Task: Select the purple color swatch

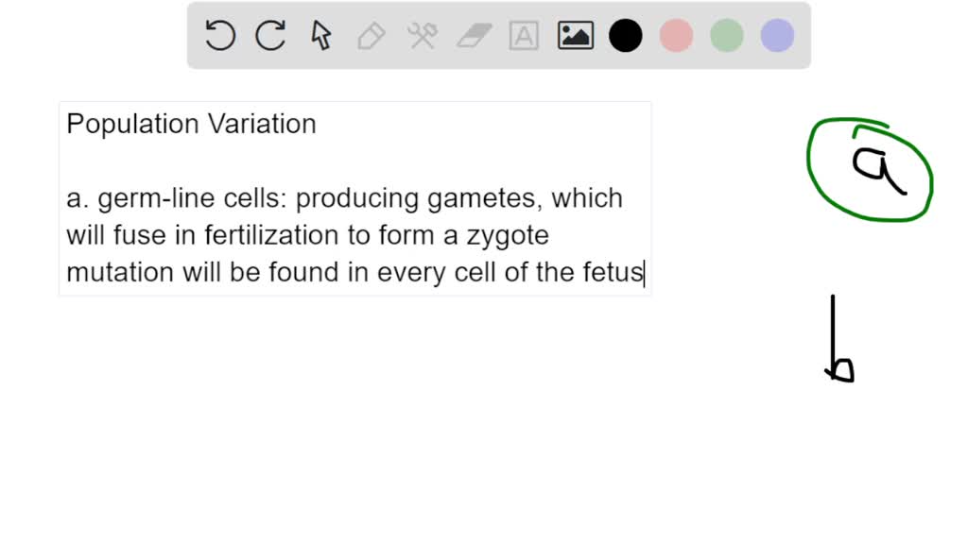Action: (777, 36)
